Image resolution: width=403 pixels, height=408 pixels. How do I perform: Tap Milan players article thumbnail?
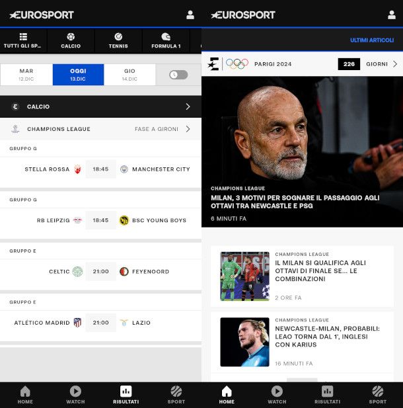pyautogui.click(x=244, y=276)
